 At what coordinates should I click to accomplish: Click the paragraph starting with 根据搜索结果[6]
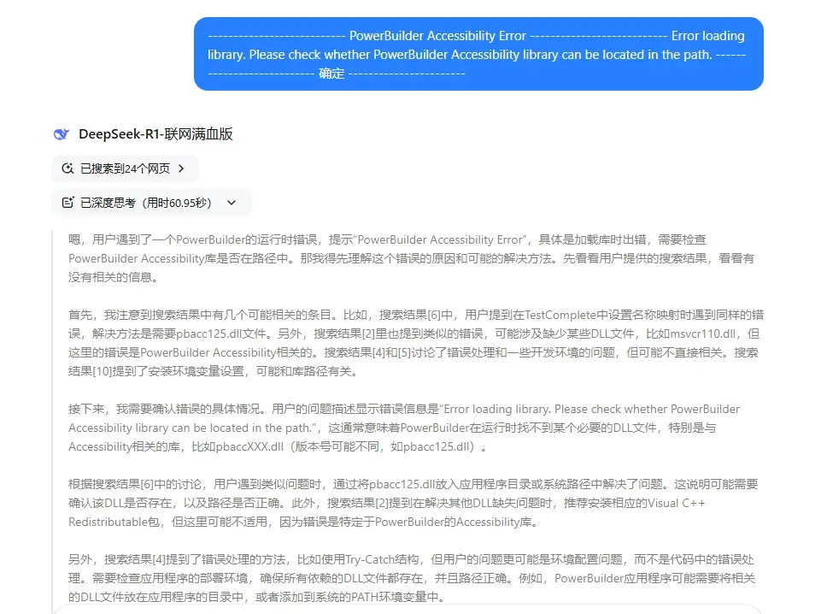[410, 502]
